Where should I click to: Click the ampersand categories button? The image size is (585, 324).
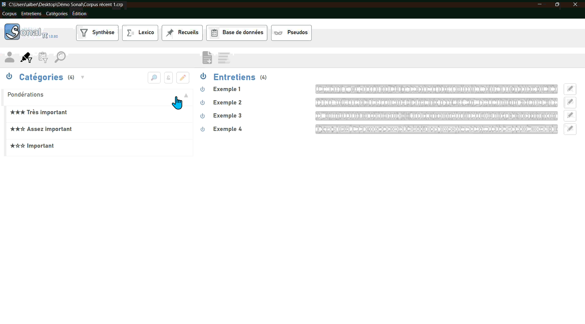pos(168,78)
